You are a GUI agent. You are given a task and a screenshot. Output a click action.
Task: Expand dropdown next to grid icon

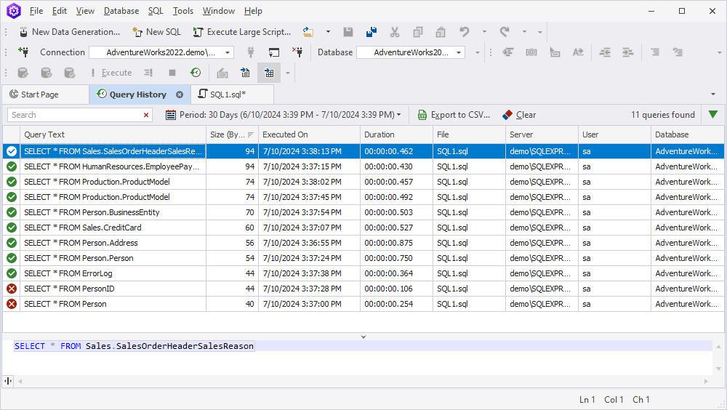[288, 73]
